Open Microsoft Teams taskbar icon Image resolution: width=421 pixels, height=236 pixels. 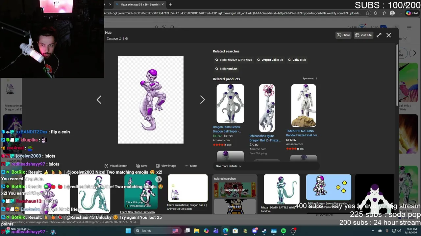tap(216, 231)
